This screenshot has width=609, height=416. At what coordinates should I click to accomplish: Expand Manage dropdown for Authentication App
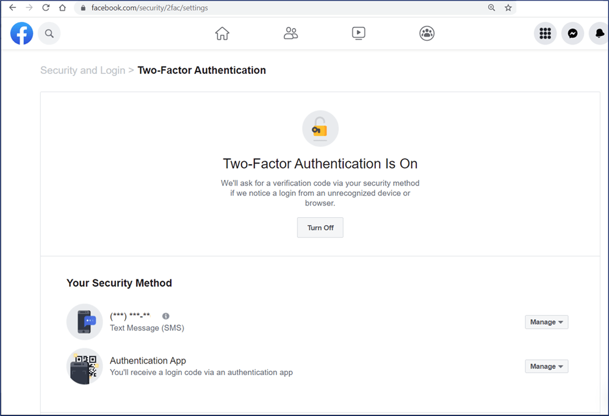[546, 367]
